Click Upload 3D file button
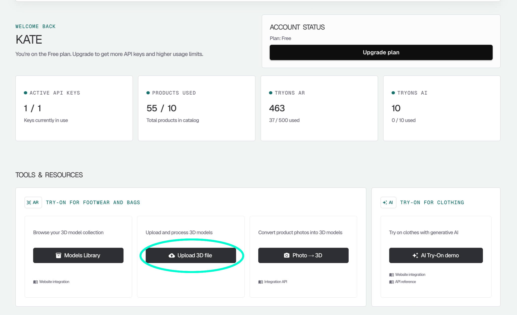 click(191, 255)
